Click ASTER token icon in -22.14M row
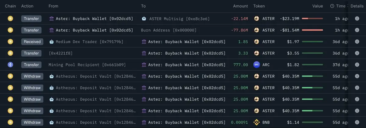 (x=257, y=19)
